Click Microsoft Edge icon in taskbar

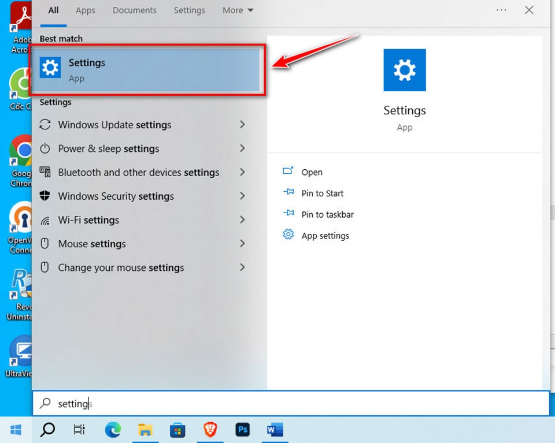click(113, 430)
